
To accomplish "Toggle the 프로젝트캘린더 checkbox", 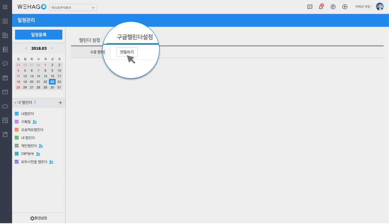I will coord(17,129).
